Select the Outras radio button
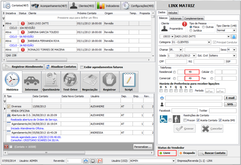The image size is (241, 165). [x=203, y=27]
